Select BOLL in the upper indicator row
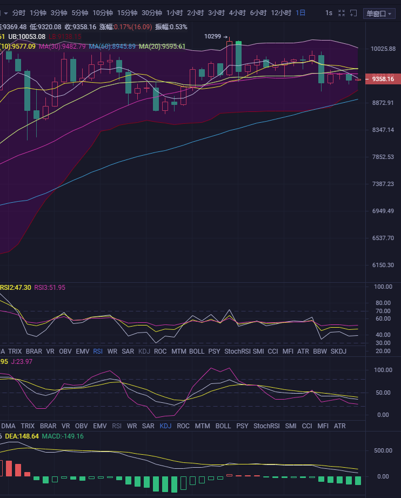This screenshot has height=498, width=401. click(197, 351)
